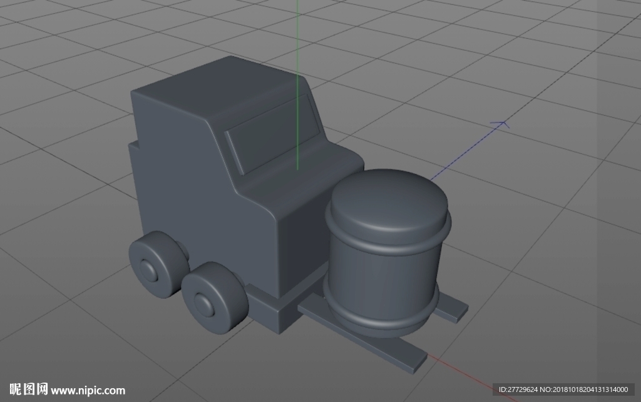This screenshot has height=402, width=641.
Task: Click the blue Z axis arrowhead
Action: pyautogui.click(x=501, y=124)
